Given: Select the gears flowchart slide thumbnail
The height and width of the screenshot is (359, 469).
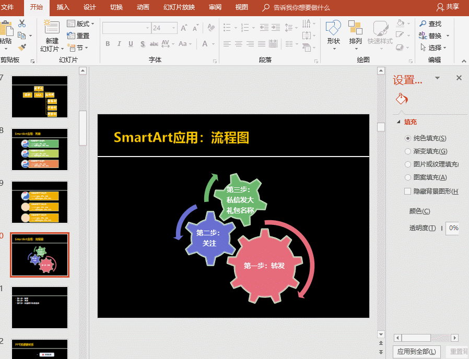Looking at the screenshot, I should 40,255.
